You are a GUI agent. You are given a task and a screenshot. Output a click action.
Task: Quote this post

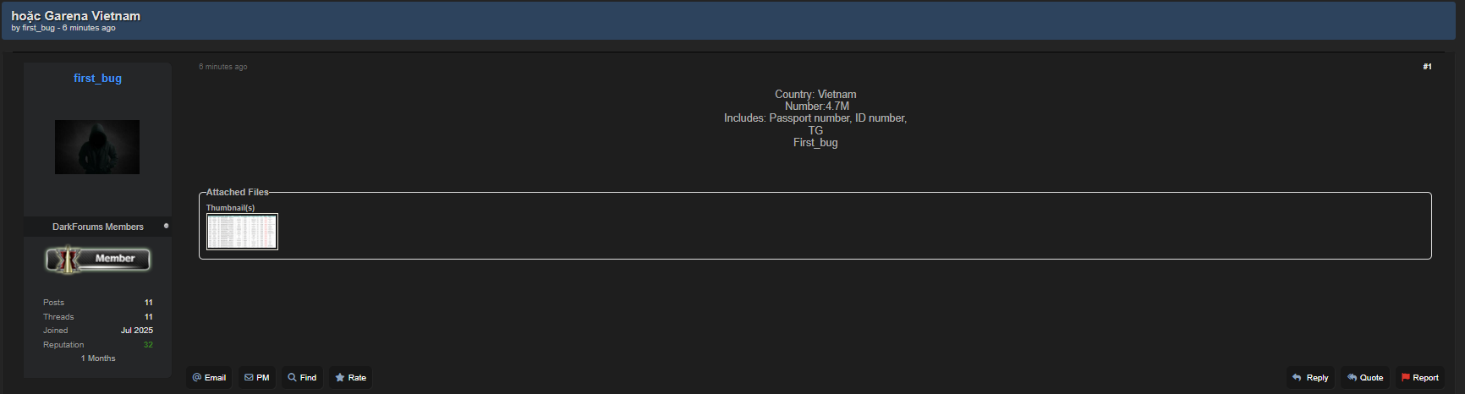1365,378
